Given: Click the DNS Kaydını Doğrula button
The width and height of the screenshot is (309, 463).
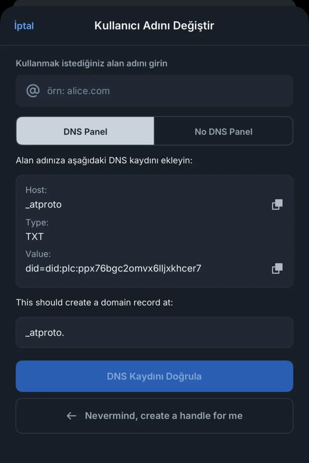Looking at the screenshot, I should click(x=154, y=376).
